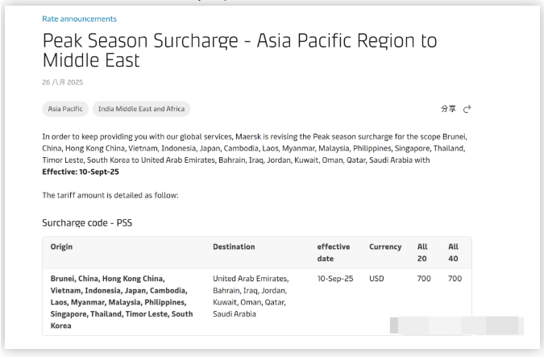Viewport: 544px width, 357px height.
Task: Click the Origin column header
Action: [x=61, y=247]
